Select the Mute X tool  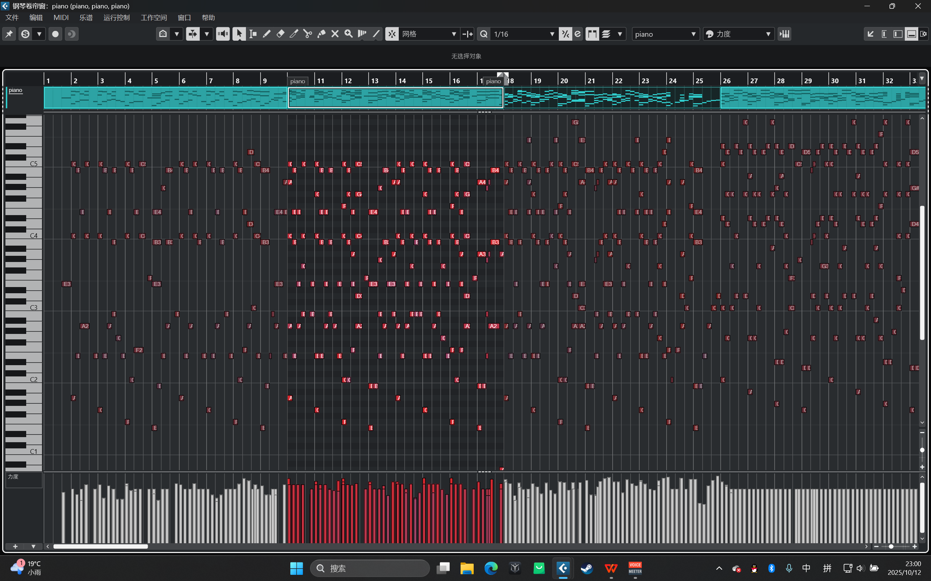[335, 34]
